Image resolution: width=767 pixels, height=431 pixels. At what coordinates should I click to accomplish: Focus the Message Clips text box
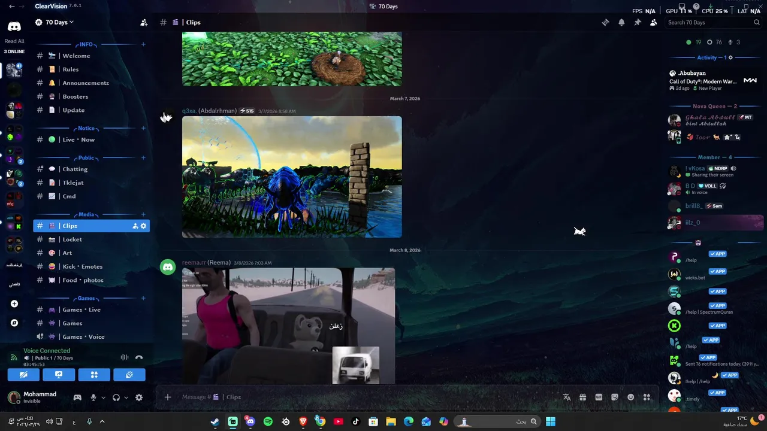(x=366, y=397)
